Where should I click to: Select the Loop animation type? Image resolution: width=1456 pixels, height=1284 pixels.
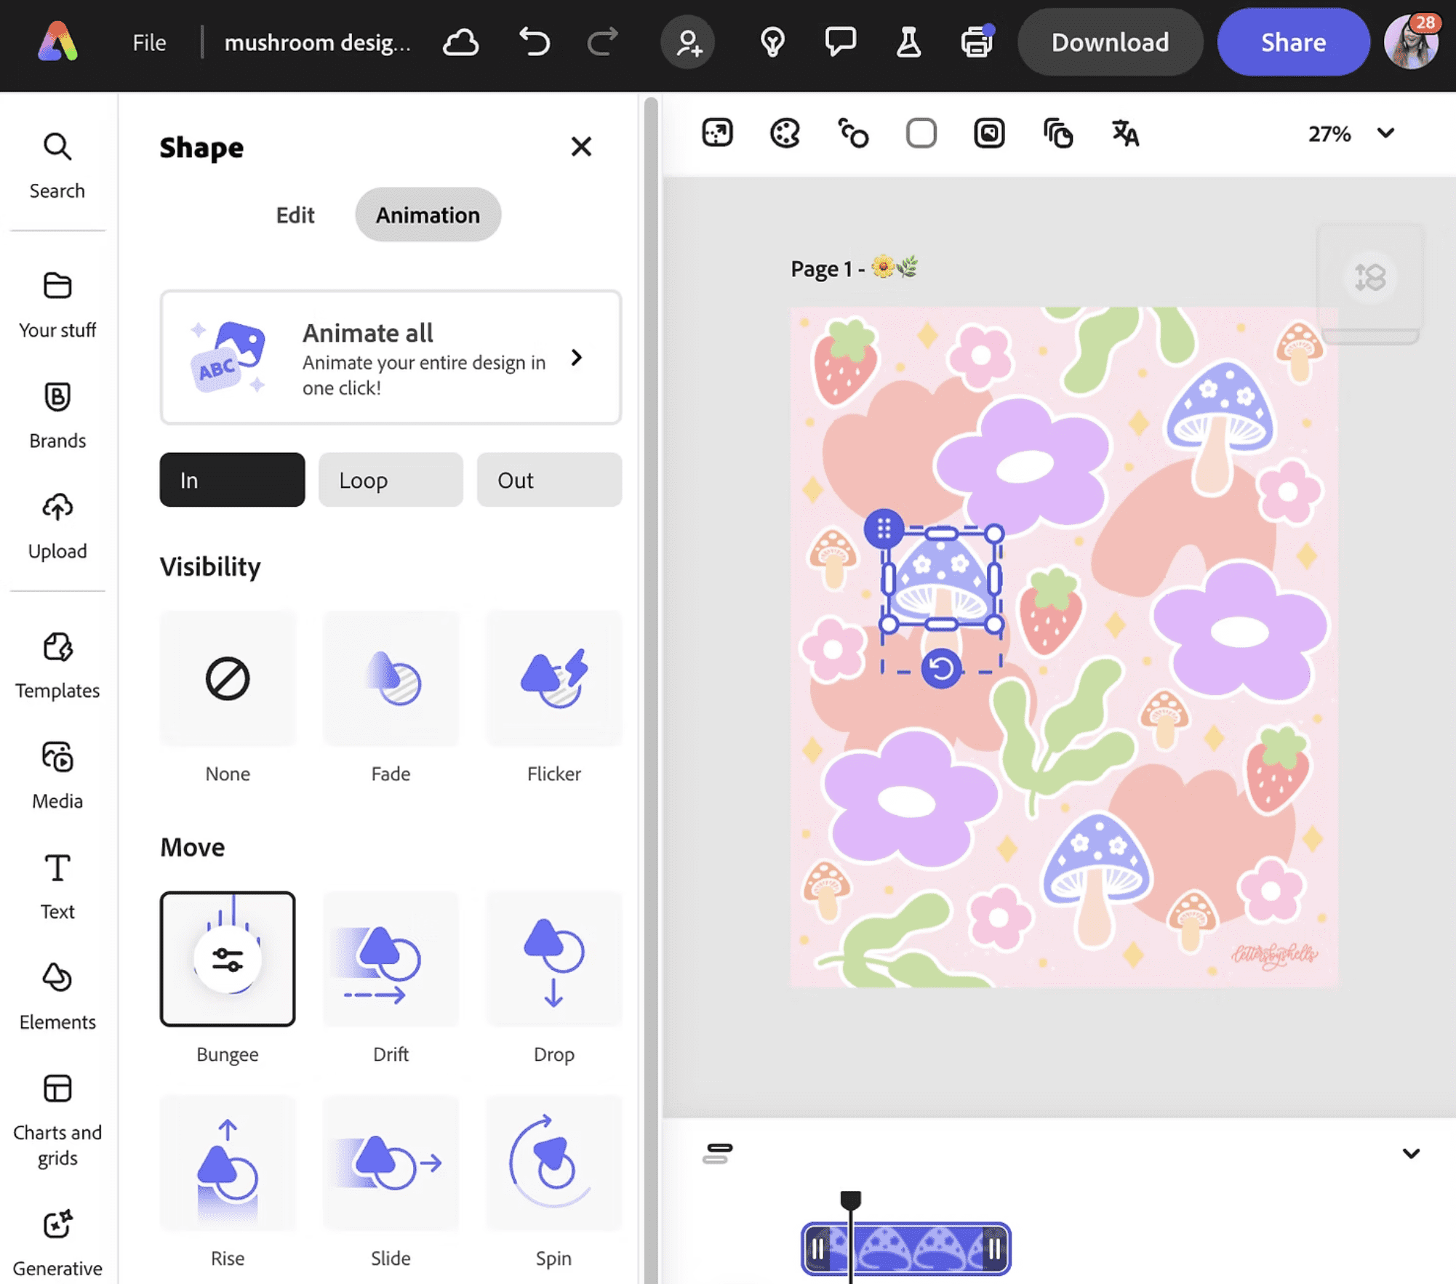[391, 480]
